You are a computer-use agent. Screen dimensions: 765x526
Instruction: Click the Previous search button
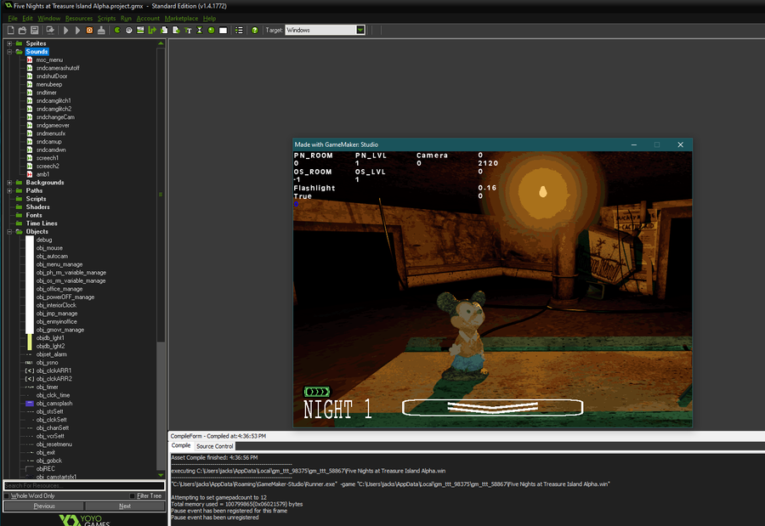(x=44, y=506)
